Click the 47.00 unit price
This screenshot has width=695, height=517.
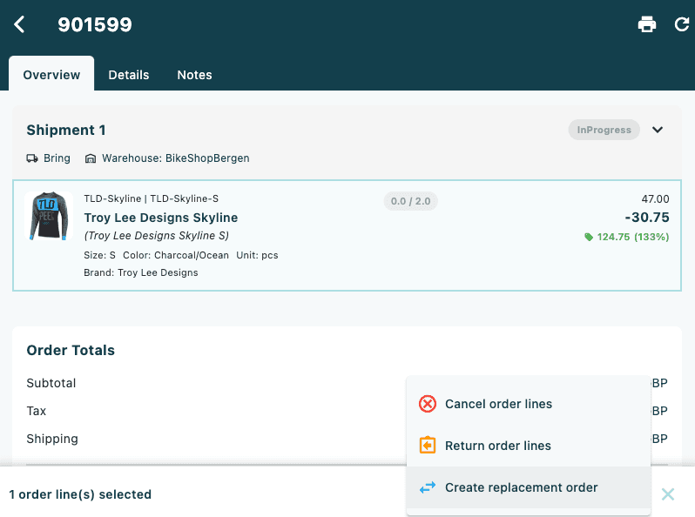(x=655, y=199)
